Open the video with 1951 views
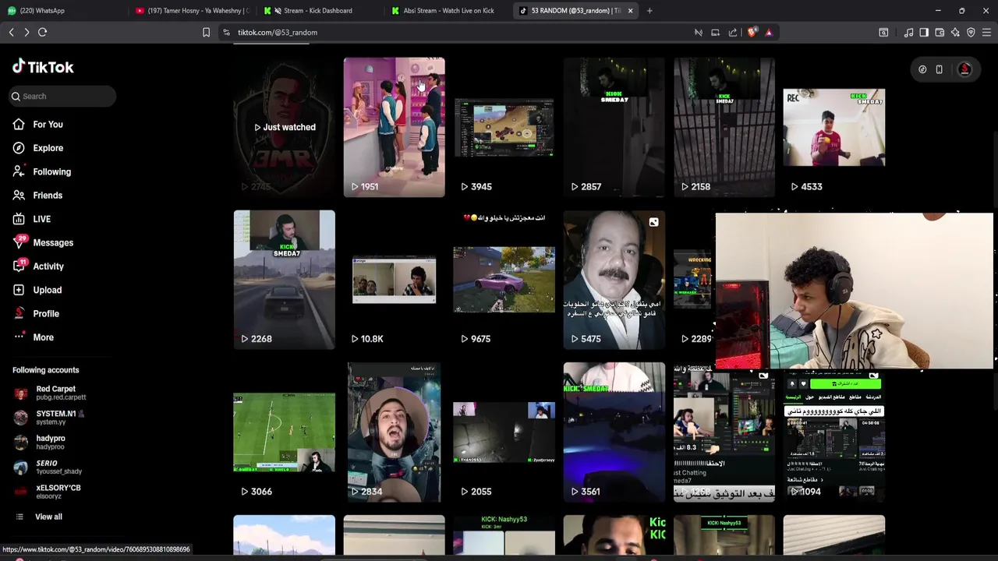 (394, 127)
